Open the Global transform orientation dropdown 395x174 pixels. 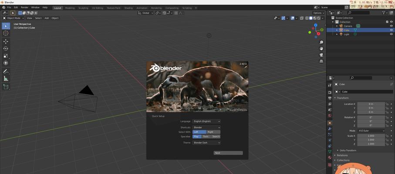coord(145,13)
